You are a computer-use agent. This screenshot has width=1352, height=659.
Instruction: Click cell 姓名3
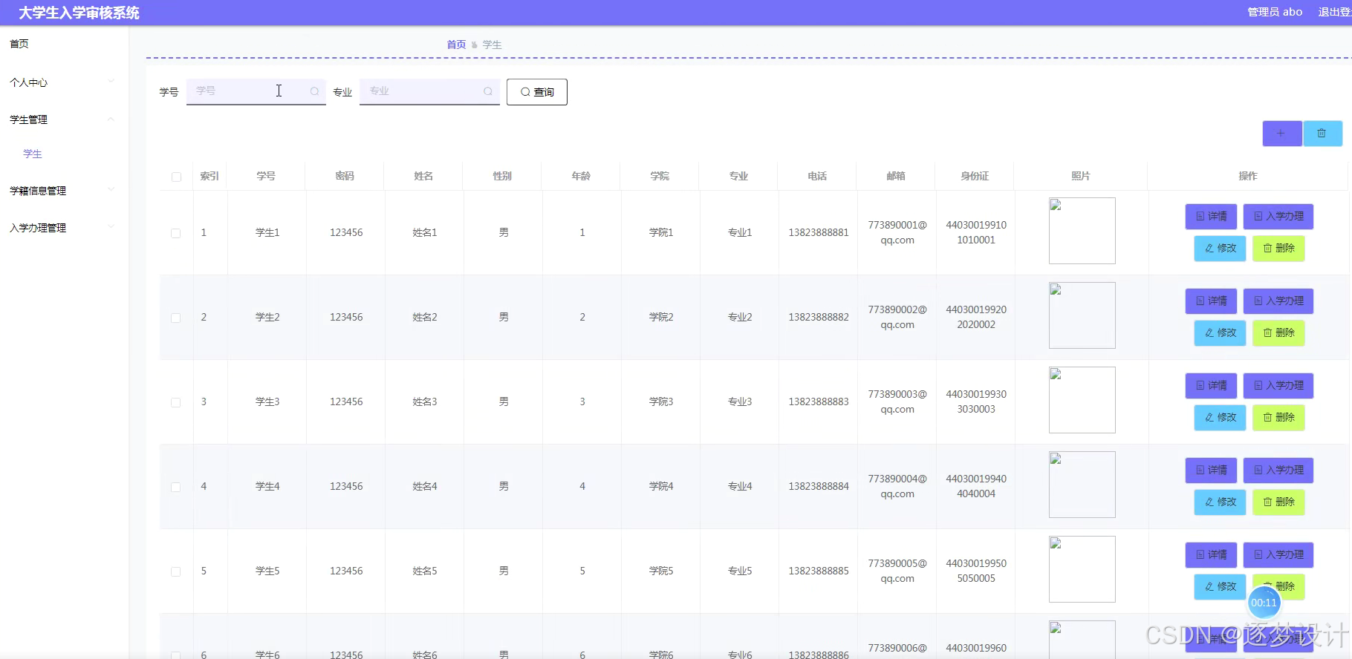pyautogui.click(x=425, y=401)
